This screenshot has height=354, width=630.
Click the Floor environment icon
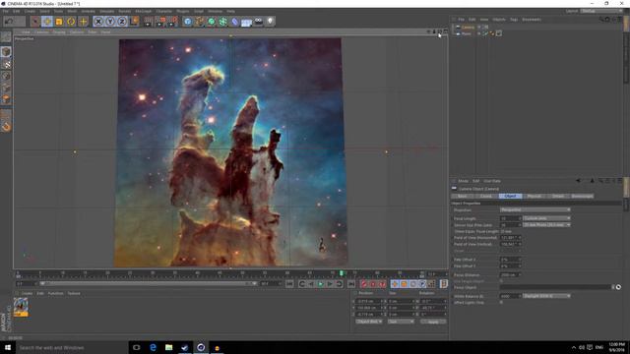click(246, 22)
